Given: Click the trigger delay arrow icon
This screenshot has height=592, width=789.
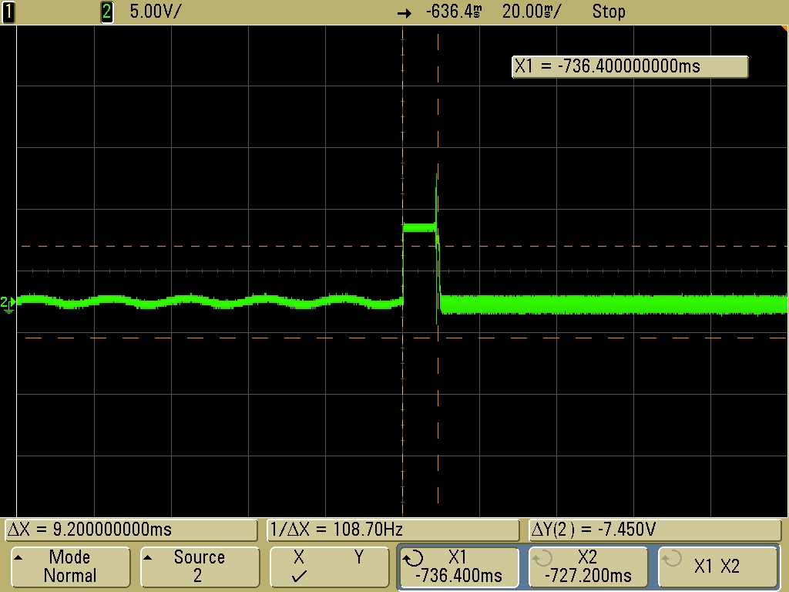Looking at the screenshot, I should tap(404, 14).
